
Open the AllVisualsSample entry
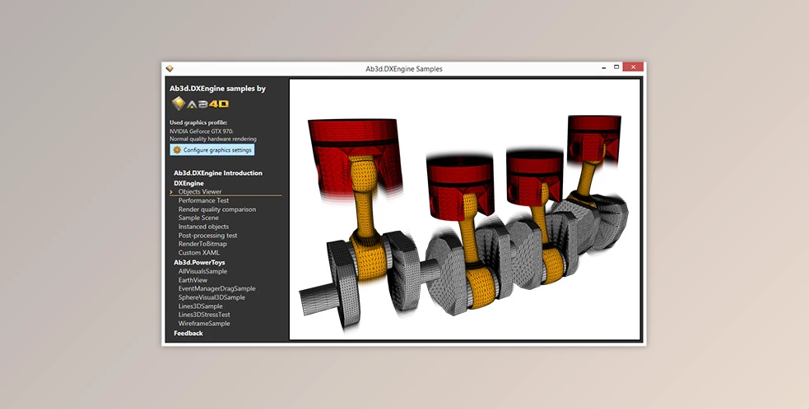coord(202,271)
